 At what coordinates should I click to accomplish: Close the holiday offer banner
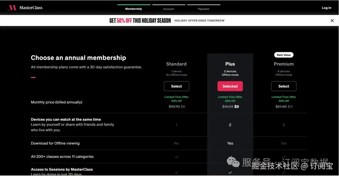pyautogui.click(x=332, y=21)
